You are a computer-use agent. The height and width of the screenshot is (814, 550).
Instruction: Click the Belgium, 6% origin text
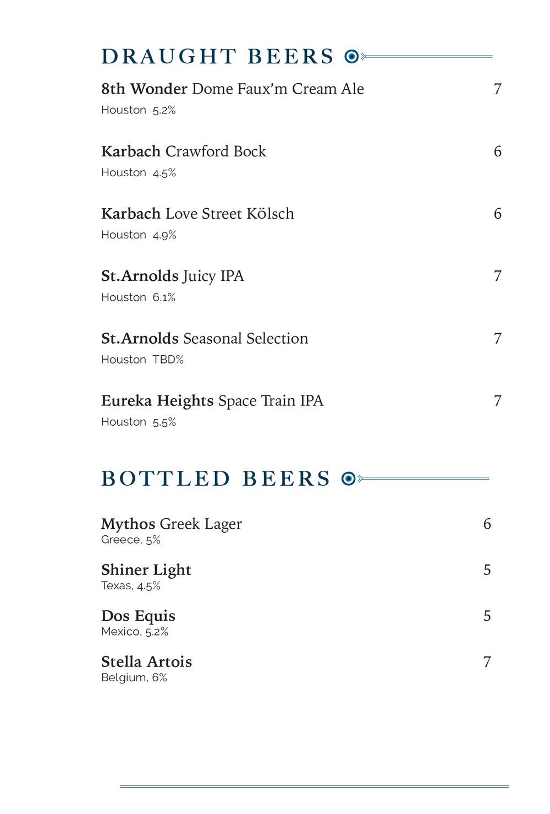pyautogui.click(x=134, y=677)
